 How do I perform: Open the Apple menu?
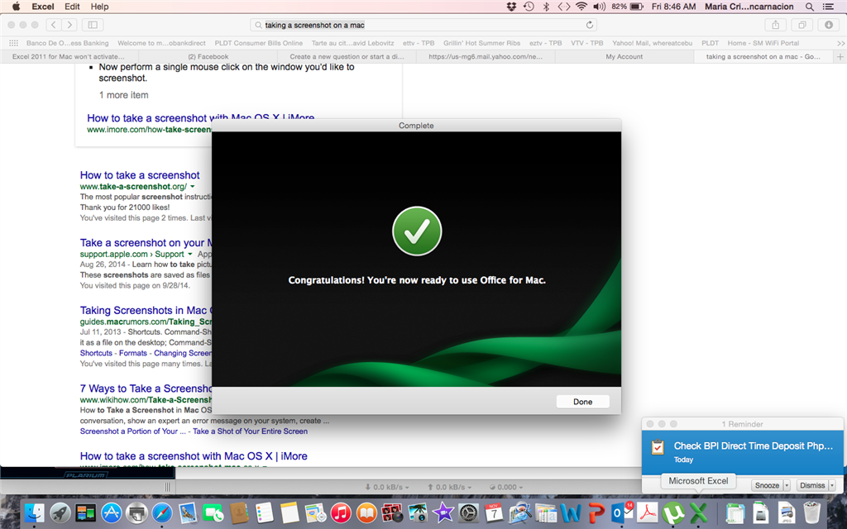point(16,7)
